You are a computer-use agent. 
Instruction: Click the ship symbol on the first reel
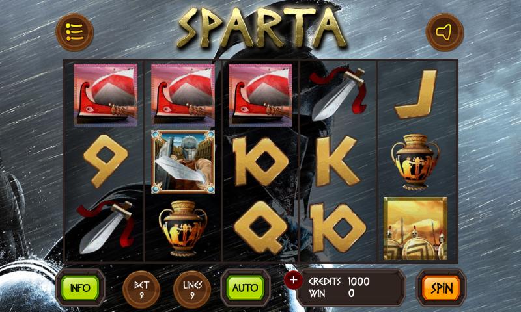[106, 95]
